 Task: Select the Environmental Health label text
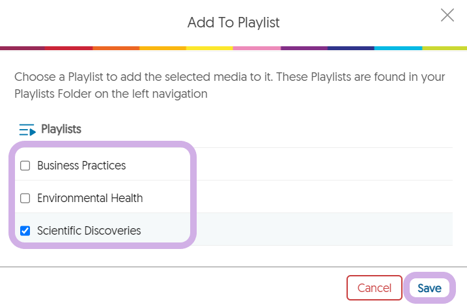coord(90,198)
